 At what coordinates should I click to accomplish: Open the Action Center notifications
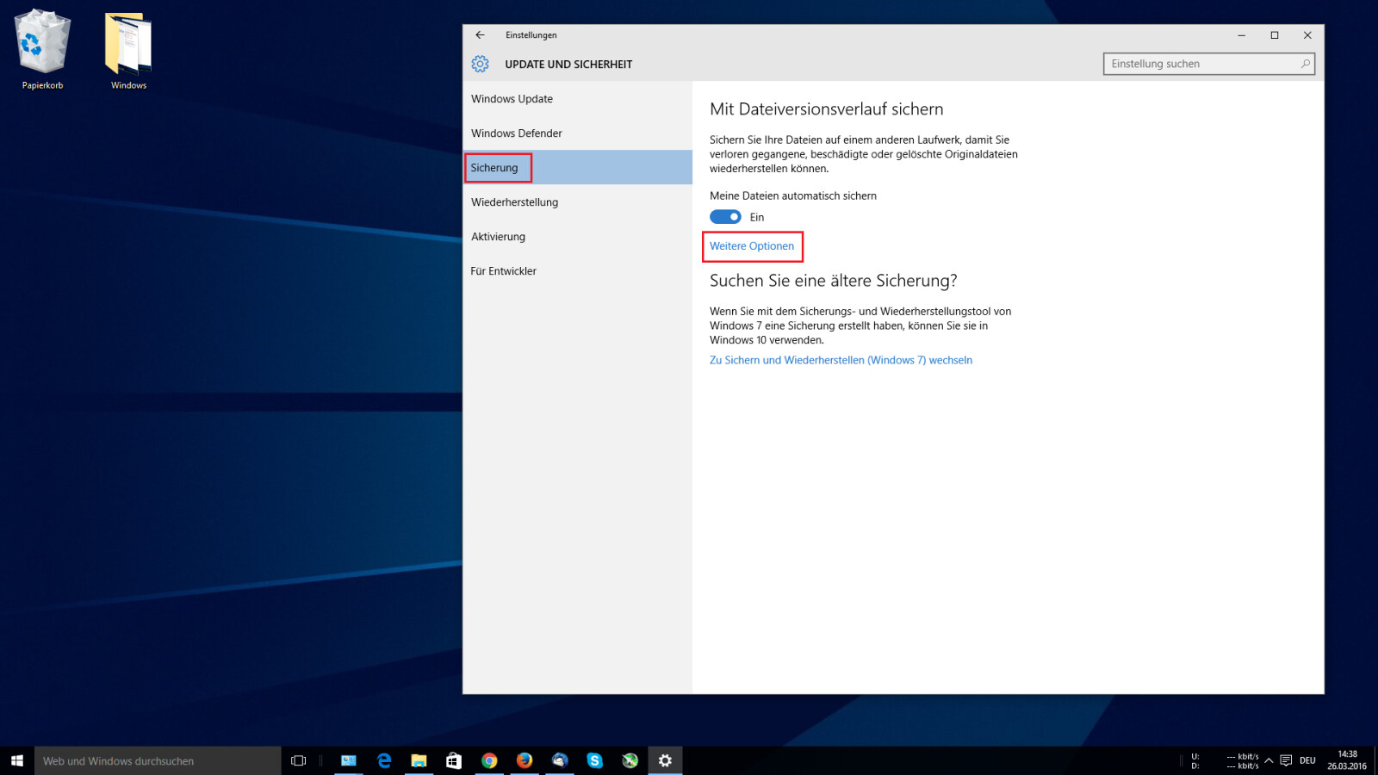tap(1286, 760)
